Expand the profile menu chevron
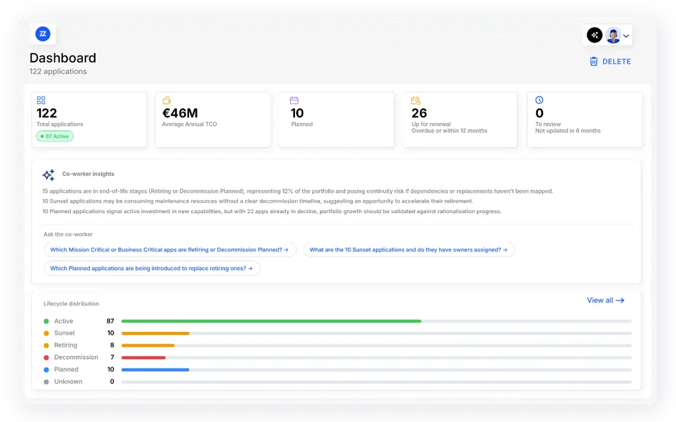 (x=626, y=36)
